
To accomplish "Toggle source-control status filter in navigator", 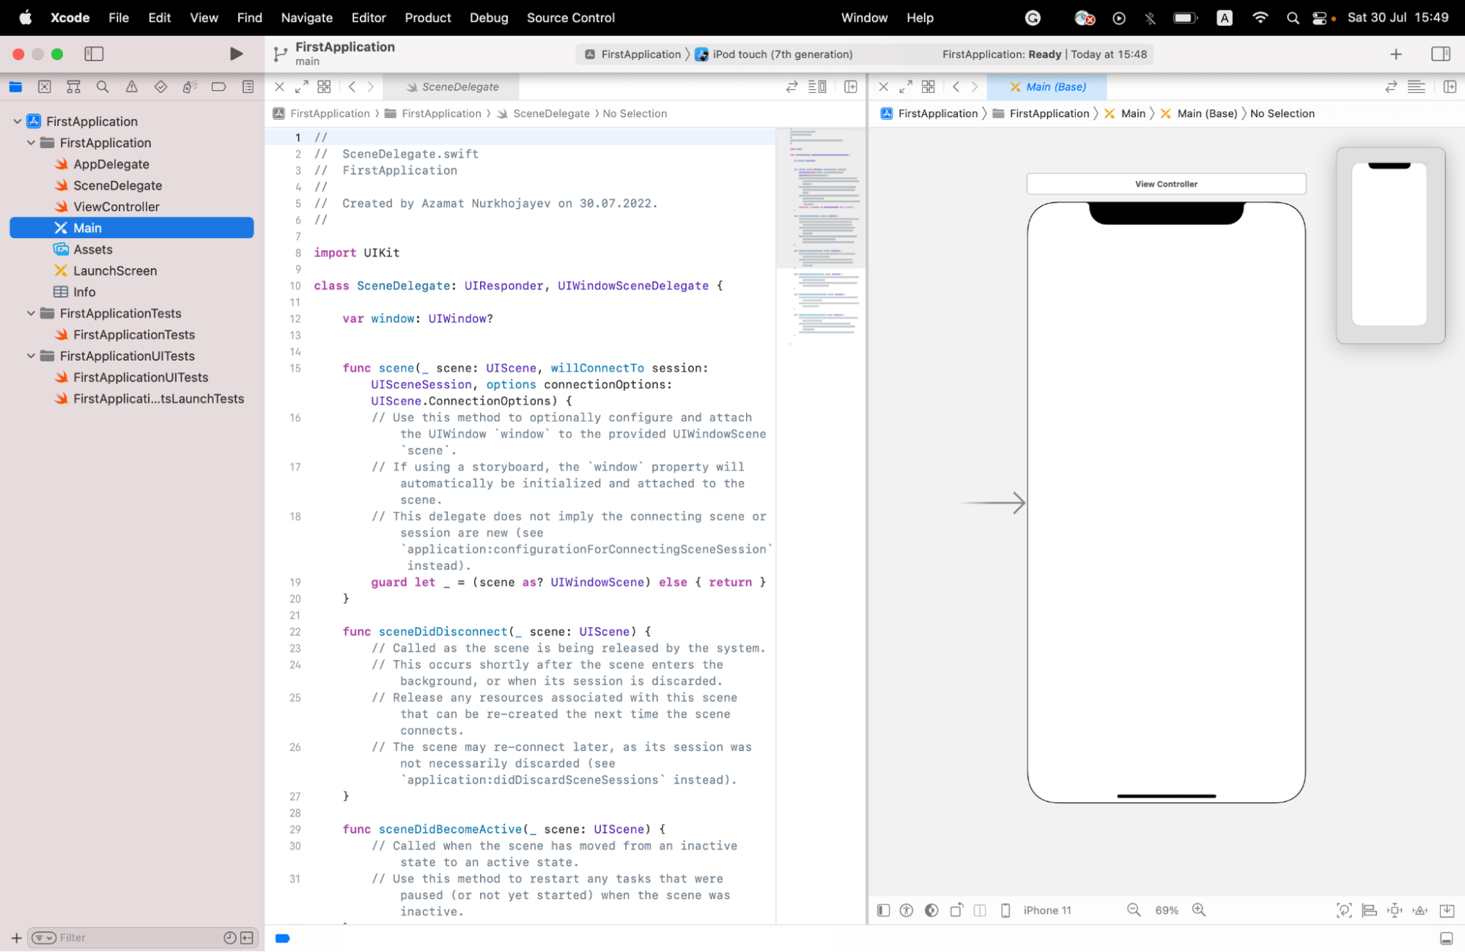I will click(x=247, y=937).
